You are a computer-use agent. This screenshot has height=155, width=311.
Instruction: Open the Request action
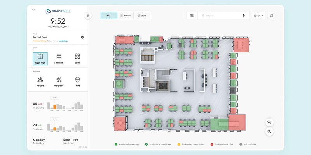pyautogui.click(x=59, y=82)
